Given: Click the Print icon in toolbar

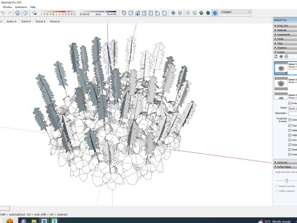Looking at the screenshot, I should click(17, 13).
